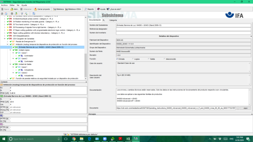Switch to the Categoría tab

113,20
